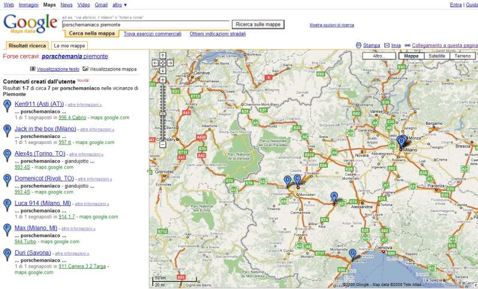
Task: Click altre informazioni next to Ken911
Action: click(x=85, y=104)
